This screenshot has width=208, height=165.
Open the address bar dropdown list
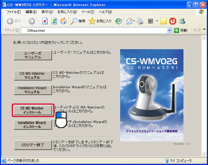pos(169,31)
